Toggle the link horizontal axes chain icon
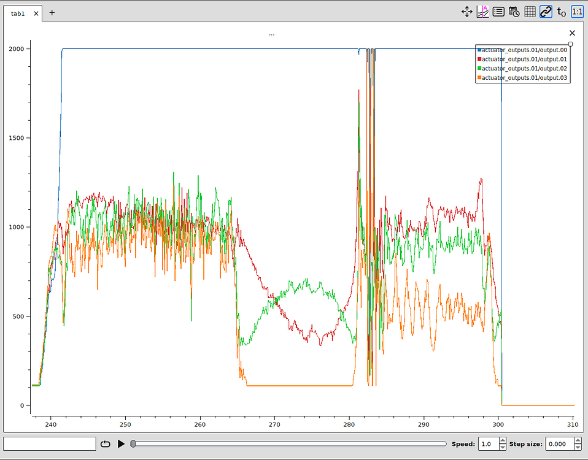 (x=546, y=12)
